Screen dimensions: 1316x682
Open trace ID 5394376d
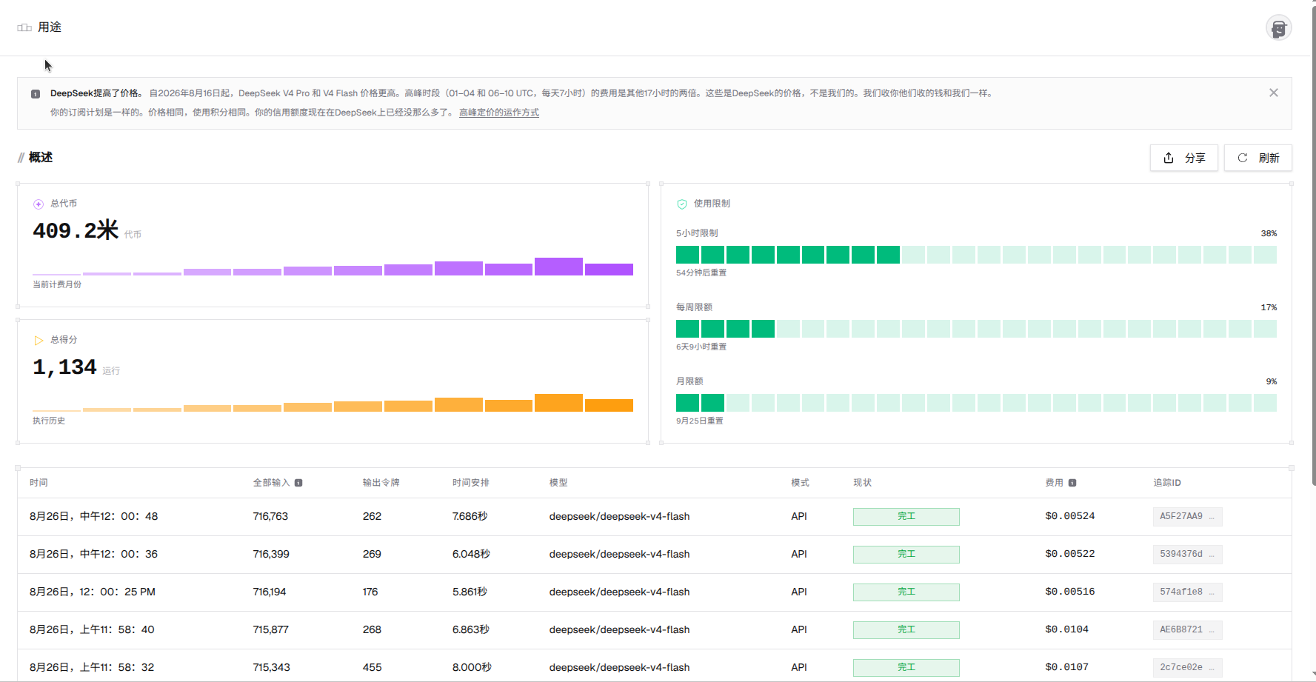[x=1187, y=554]
